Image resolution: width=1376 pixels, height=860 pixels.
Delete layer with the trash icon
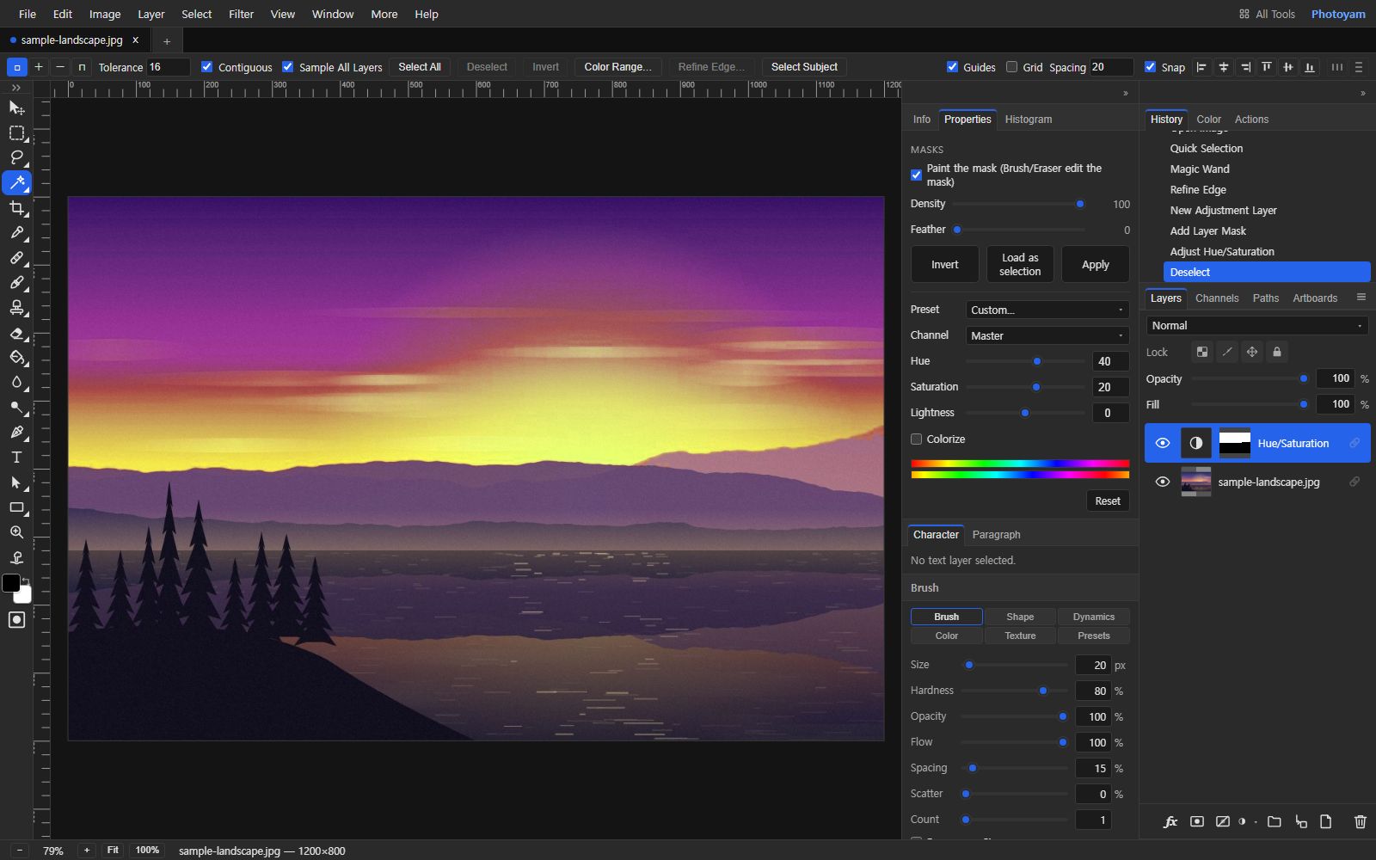click(1360, 822)
